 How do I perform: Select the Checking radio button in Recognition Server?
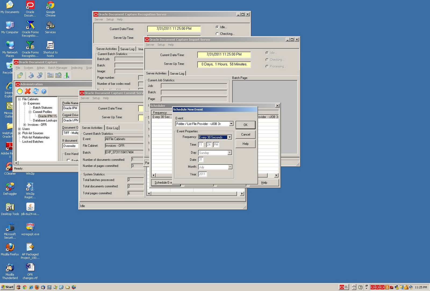(x=217, y=34)
